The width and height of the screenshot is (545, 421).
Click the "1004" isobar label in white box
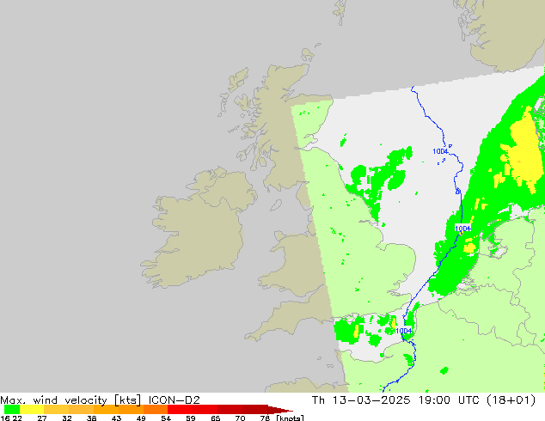point(463,229)
